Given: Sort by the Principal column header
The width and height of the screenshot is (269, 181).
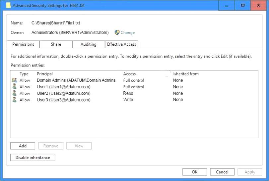Looking at the screenshot, I should (x=45, y=74).
